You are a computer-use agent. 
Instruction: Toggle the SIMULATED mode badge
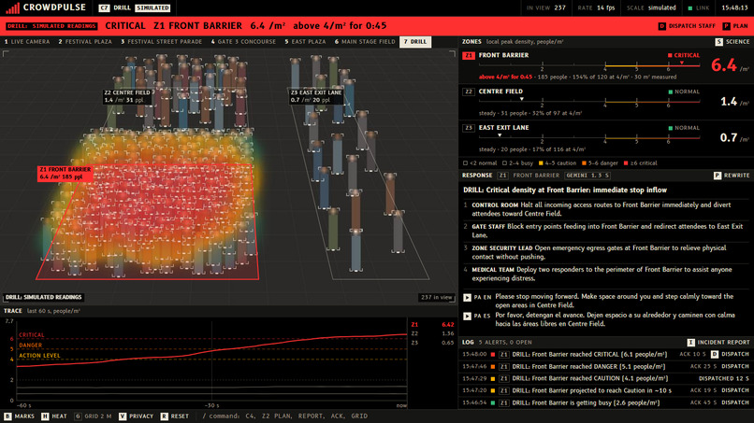152,8
